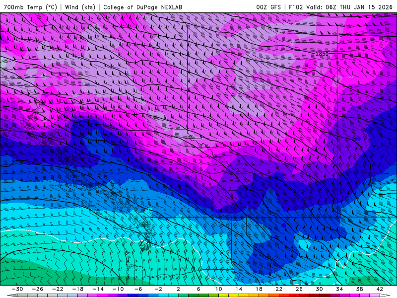The image size is (397, 298).
Task: Select the '-14' temperature scale label
Action: [x=98, y=289]
